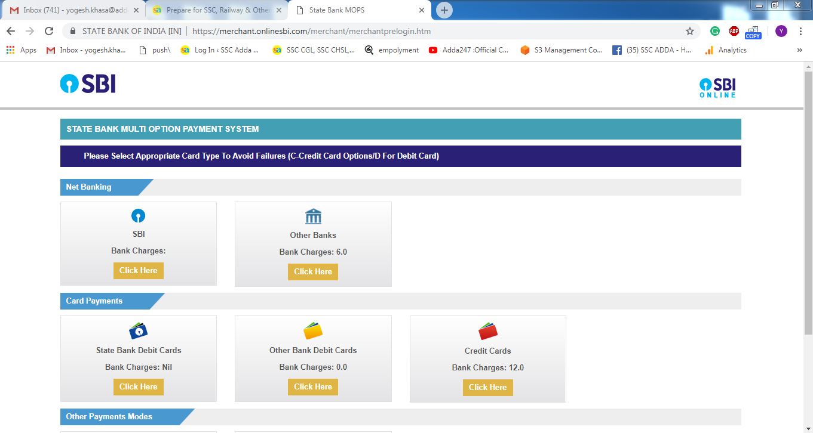Image resolution: width=813 pixels, height=433 pixels.
Task: Click the scrollbar down arrow
Action: click(x=808, y=428)
